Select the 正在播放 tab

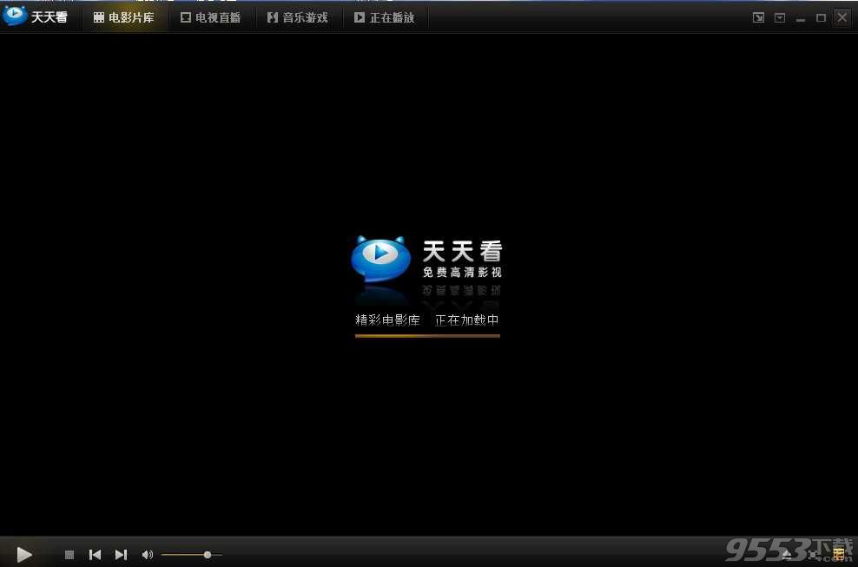(385, 17)
